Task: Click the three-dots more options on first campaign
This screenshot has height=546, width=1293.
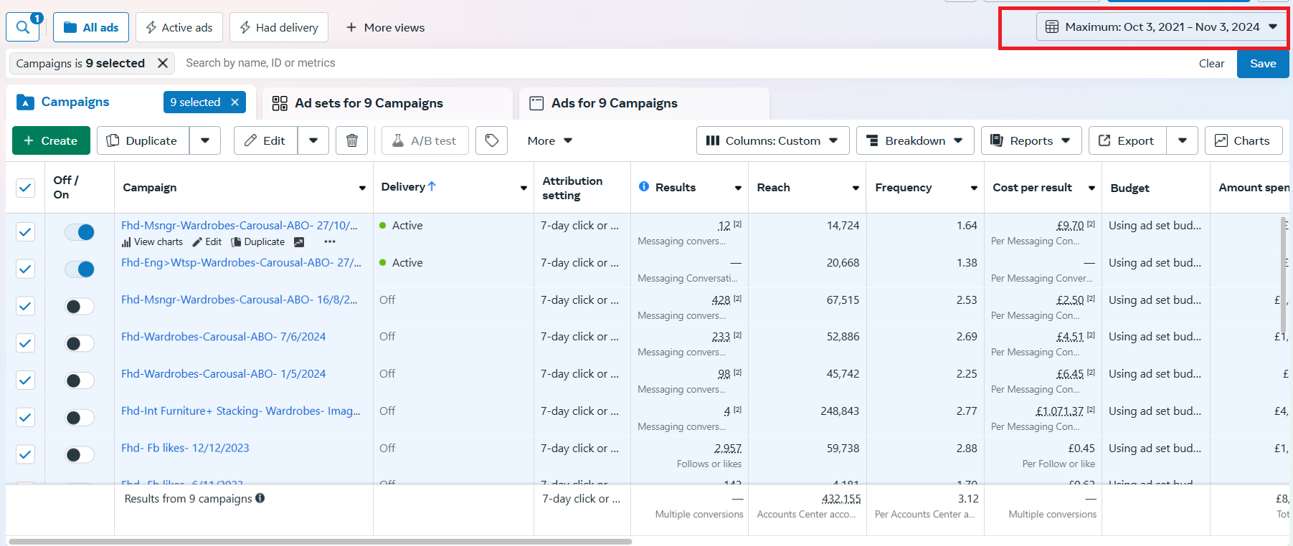Action: (x=329, y=242)
